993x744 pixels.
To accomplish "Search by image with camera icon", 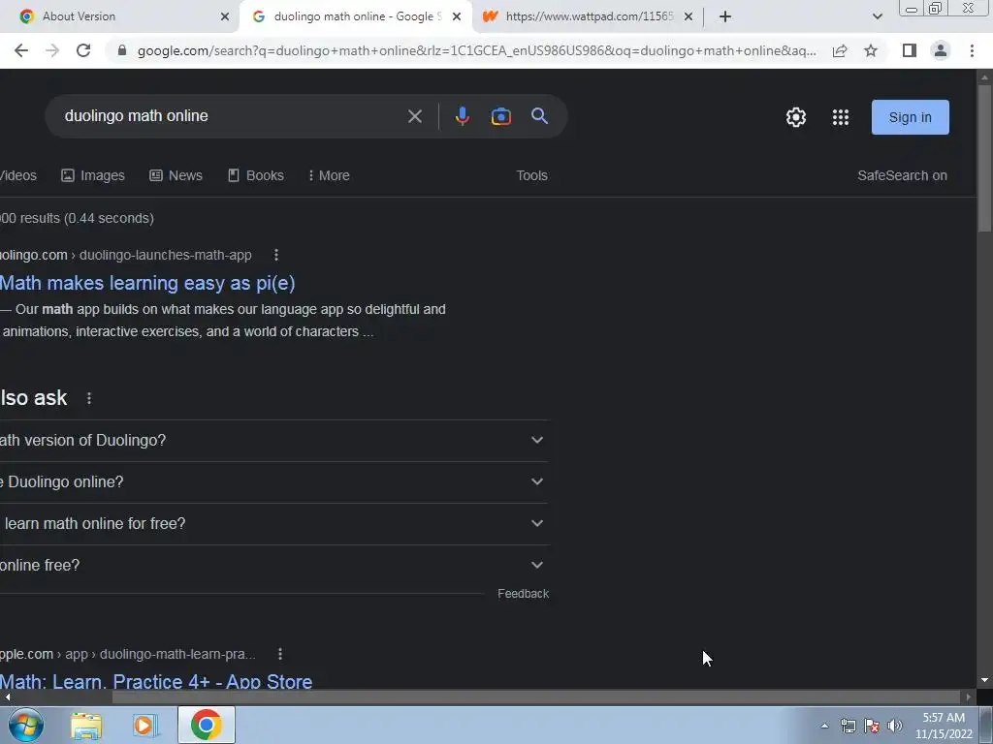I will [x=501, y=116].
